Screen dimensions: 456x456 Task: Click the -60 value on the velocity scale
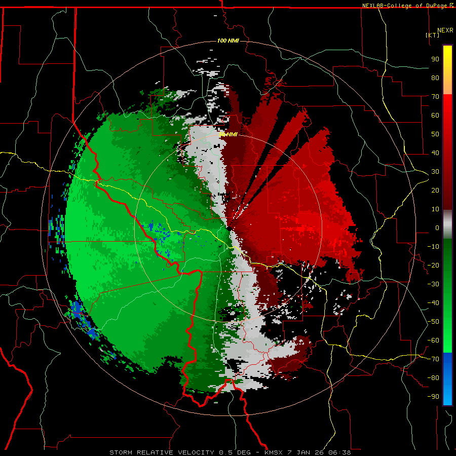point(433,340)
